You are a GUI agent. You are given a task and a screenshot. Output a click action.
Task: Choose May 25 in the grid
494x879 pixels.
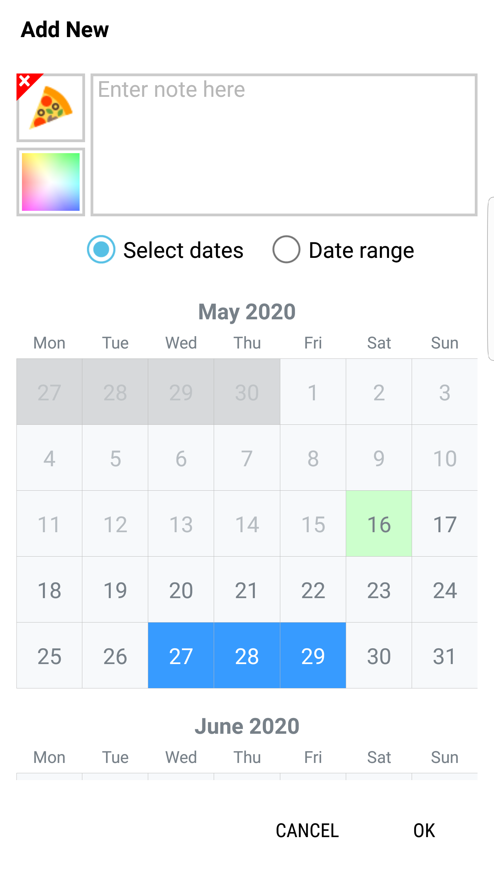click(x=49, y=655)
